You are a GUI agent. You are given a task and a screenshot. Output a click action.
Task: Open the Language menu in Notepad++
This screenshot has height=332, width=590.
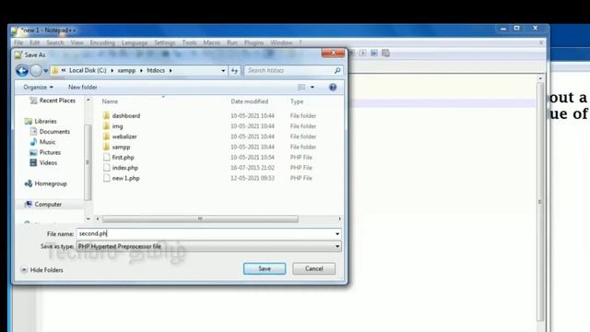135,42
